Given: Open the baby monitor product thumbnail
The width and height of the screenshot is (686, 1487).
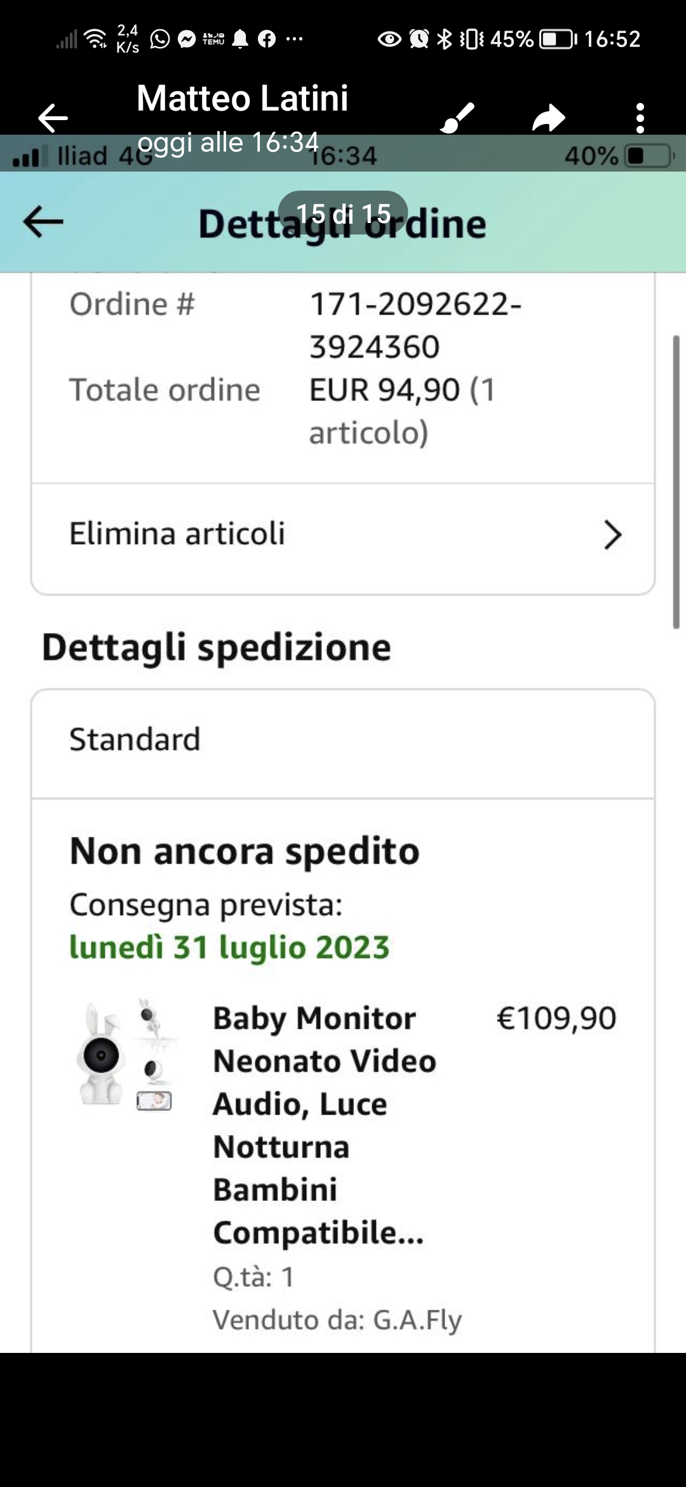Looking at the screenshot, I should [125, 1056].
